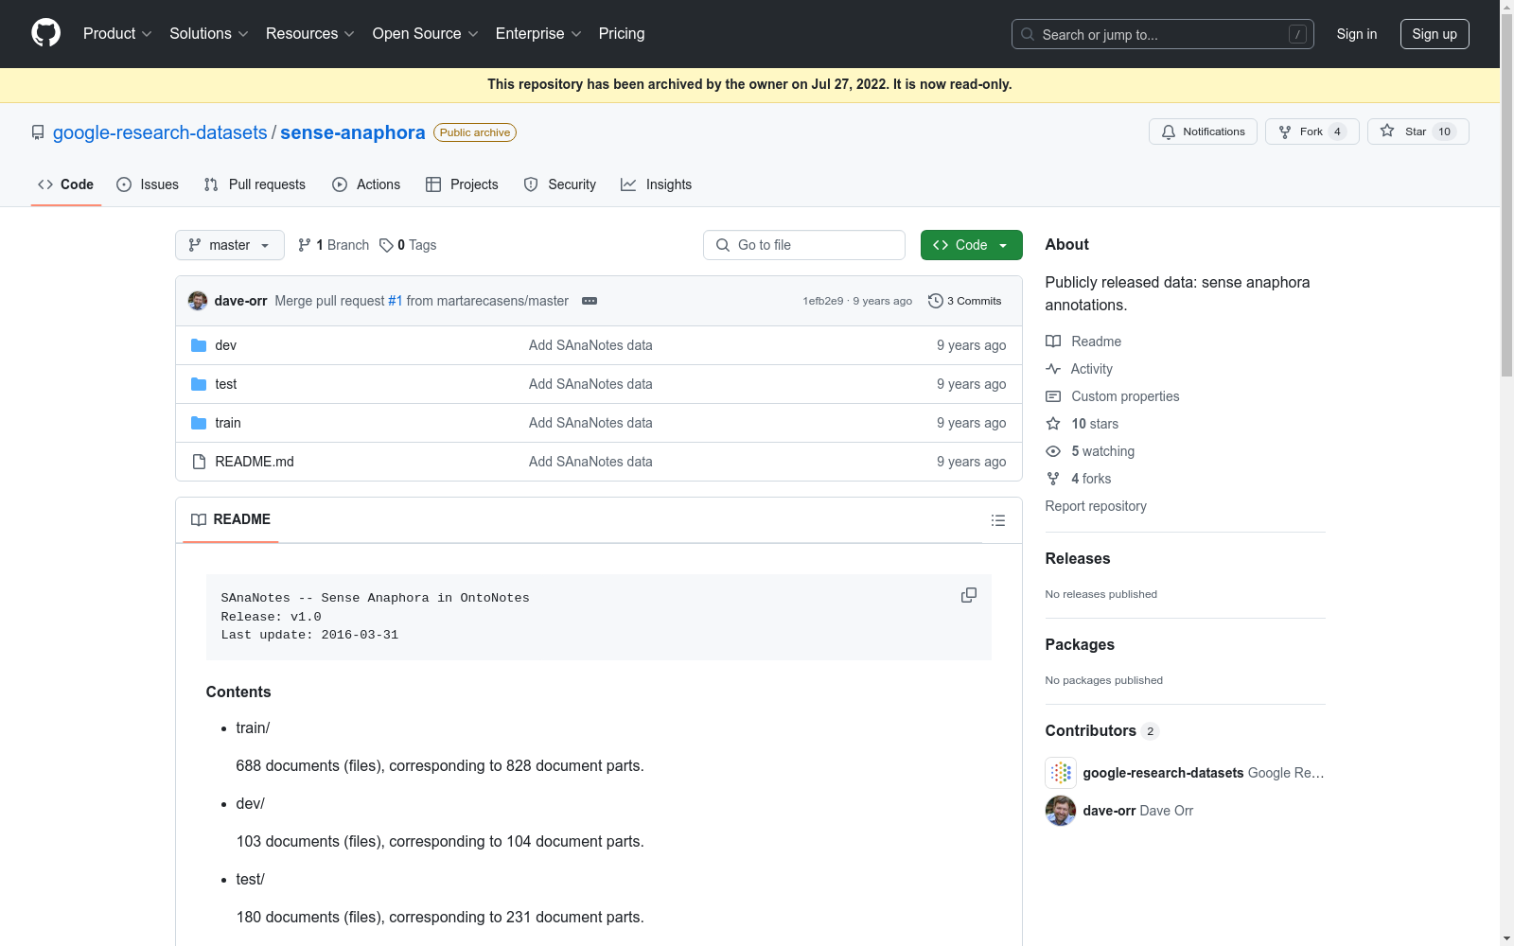Click the GitHub logo icon
The height and width of the screenshot is (946, 1514).
45,33
